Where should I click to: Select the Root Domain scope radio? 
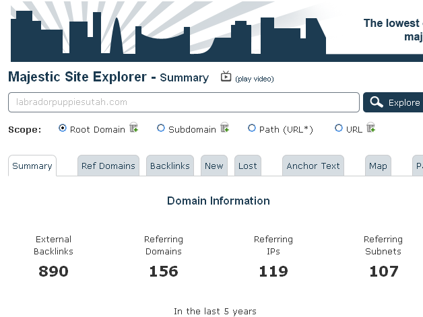[63, 128]
